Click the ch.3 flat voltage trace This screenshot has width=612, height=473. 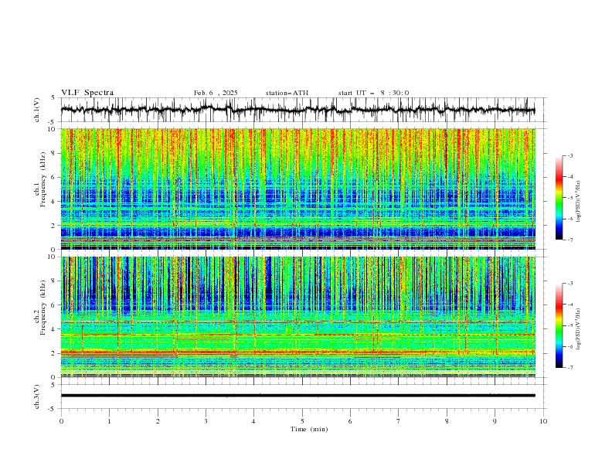(298, 396)
